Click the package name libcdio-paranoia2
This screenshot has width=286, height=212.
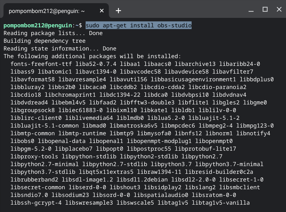pyautogui.click(x=217, y=87)
